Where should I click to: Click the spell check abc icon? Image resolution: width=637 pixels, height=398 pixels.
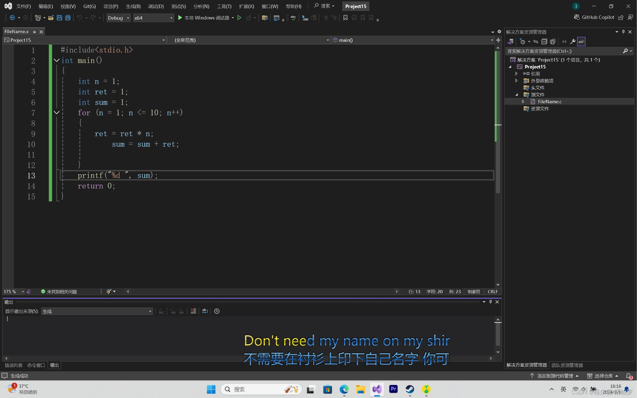[x=293, y=18]
